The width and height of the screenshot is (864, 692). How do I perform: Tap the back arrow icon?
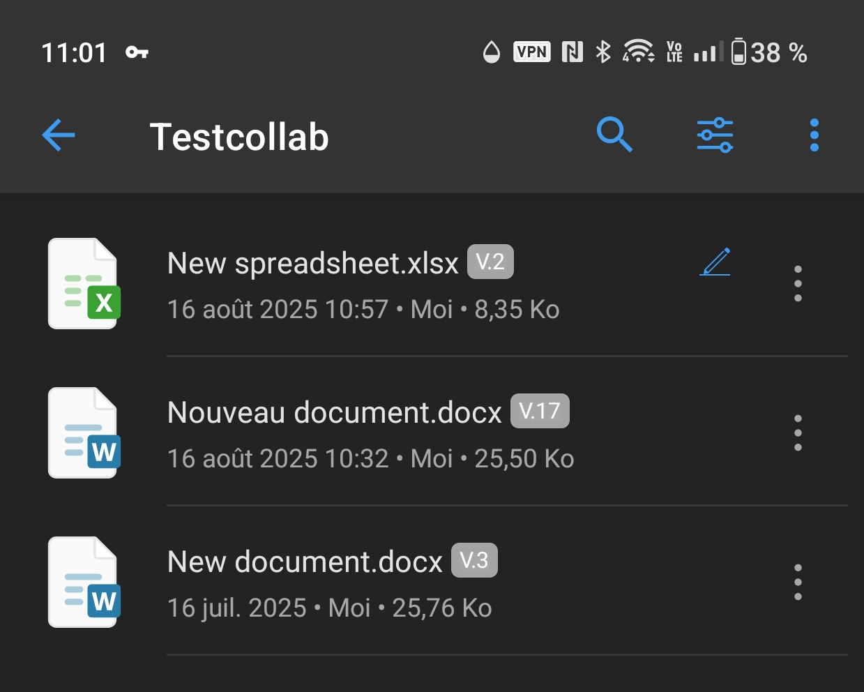(59, 135)
